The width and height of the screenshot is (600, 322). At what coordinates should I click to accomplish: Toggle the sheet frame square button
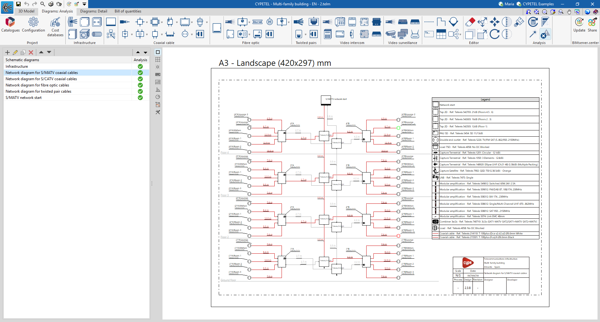coord(158,52)
